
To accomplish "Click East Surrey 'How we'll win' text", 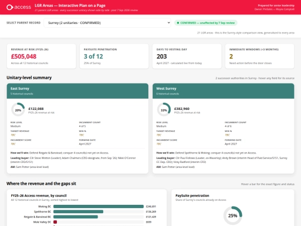I will point(60,153).
